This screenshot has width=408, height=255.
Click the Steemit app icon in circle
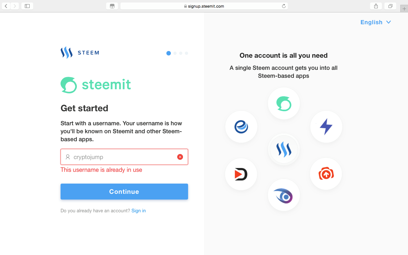[284, 104]
